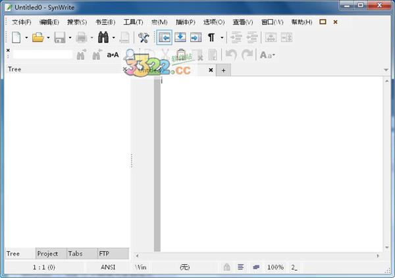Open the 窗口(W) menu

coord(273,22)
